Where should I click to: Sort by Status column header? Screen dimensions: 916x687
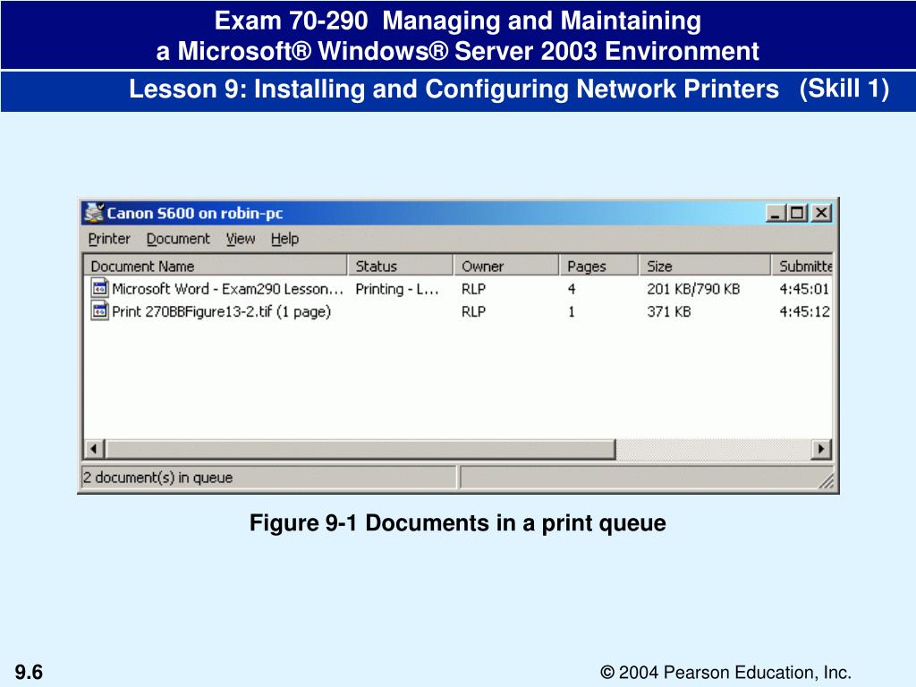pyautogui.click(x=400, y=266)
